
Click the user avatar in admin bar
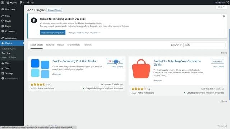[227, 3]
